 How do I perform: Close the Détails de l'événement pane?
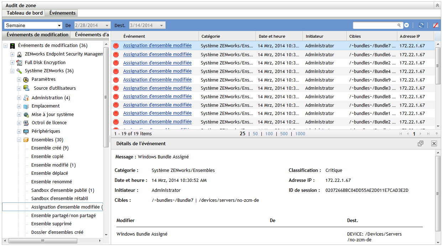click(x=434, y=143)
